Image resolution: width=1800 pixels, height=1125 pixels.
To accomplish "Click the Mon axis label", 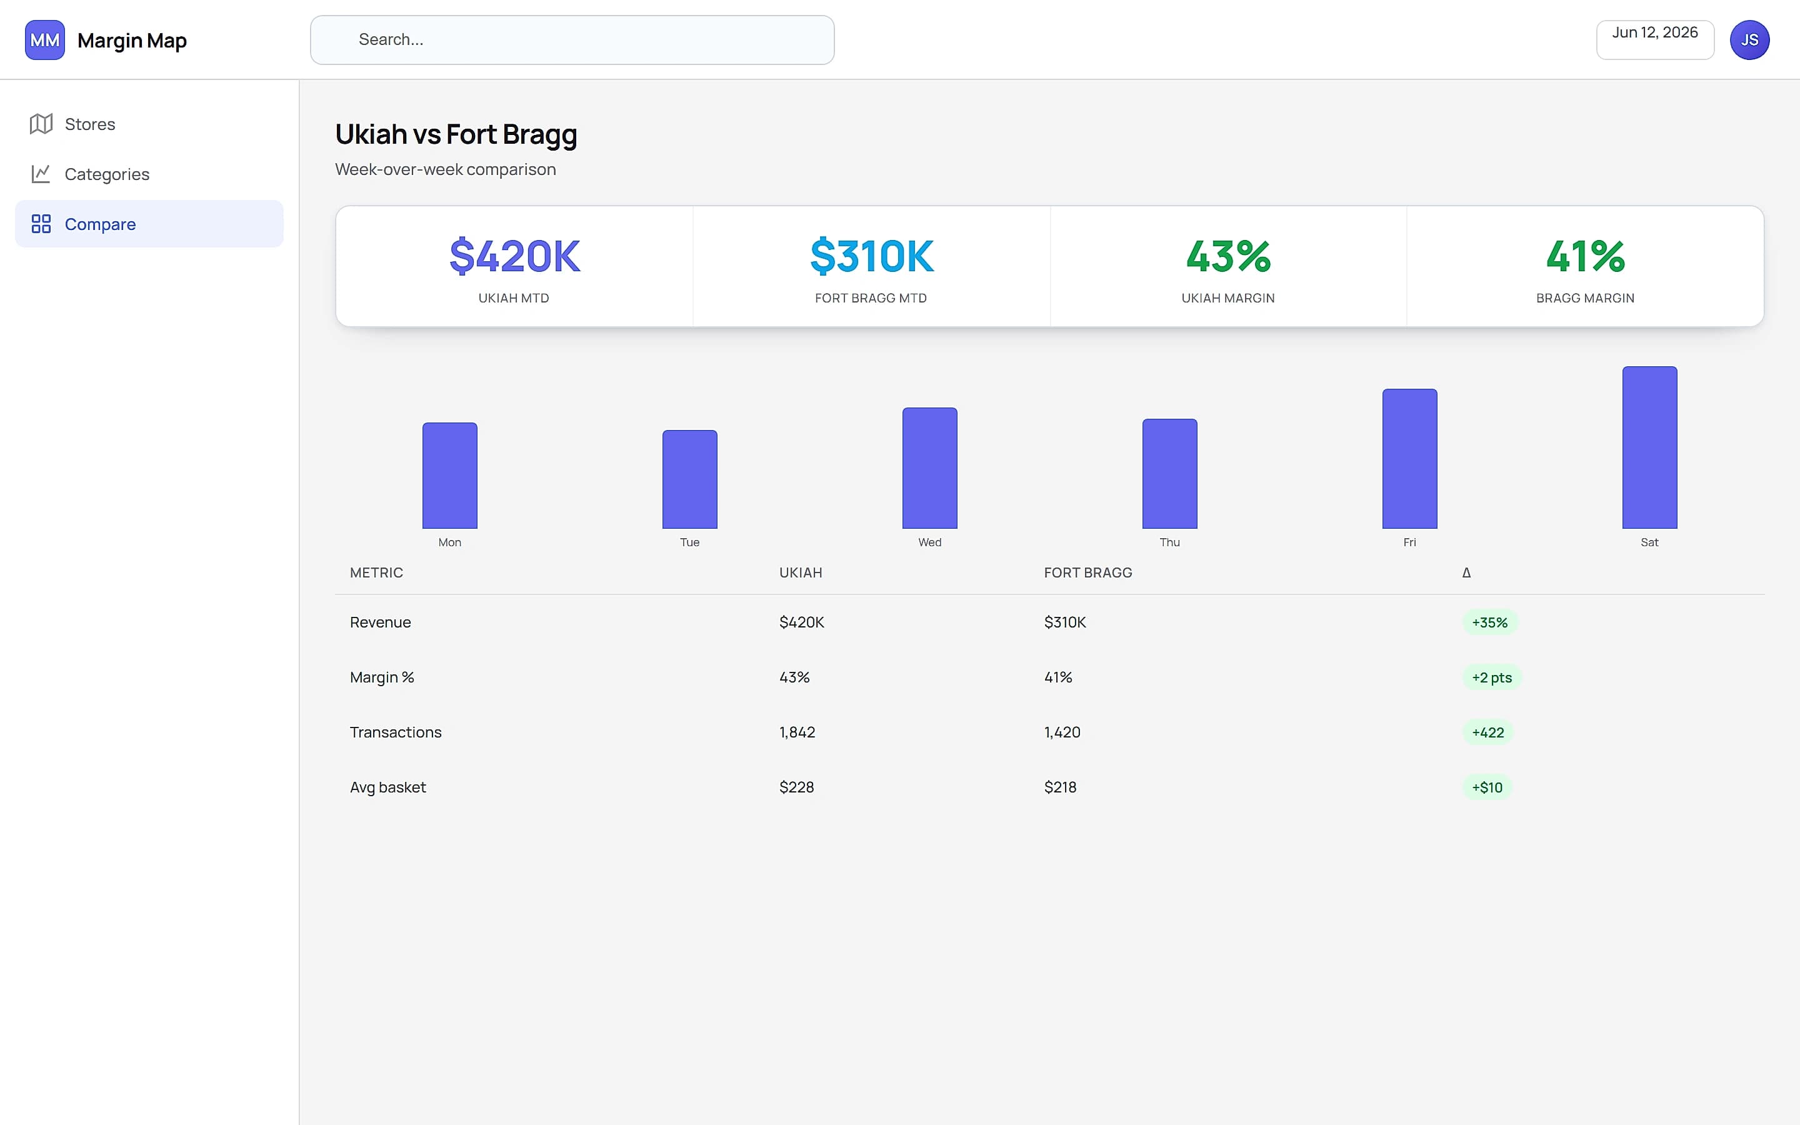I will (450, 542).
